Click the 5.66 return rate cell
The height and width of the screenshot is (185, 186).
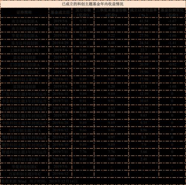144,152
